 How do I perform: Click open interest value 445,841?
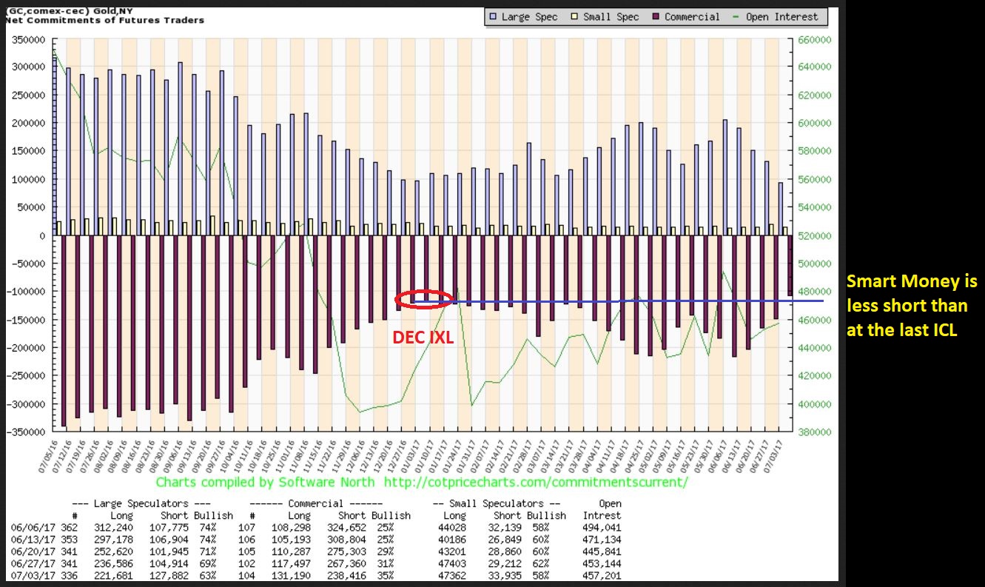pos(600,551)
